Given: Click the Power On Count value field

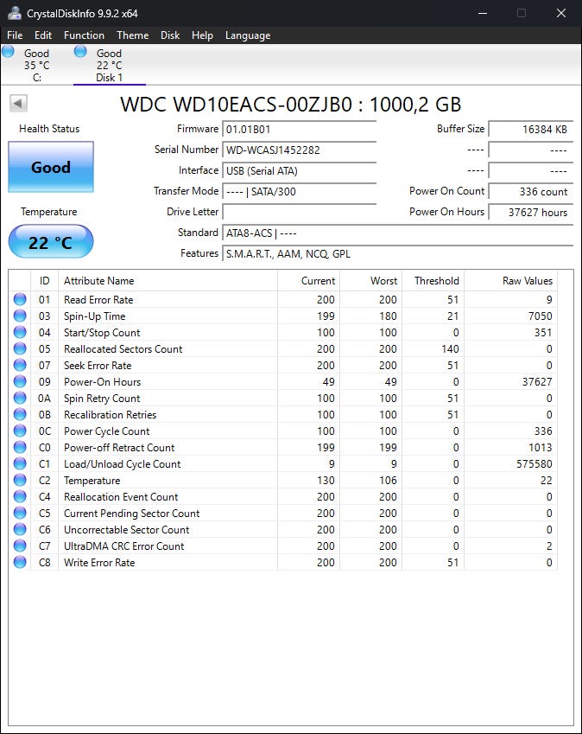Looking at the screenshot, I should [x=530, y=191].
